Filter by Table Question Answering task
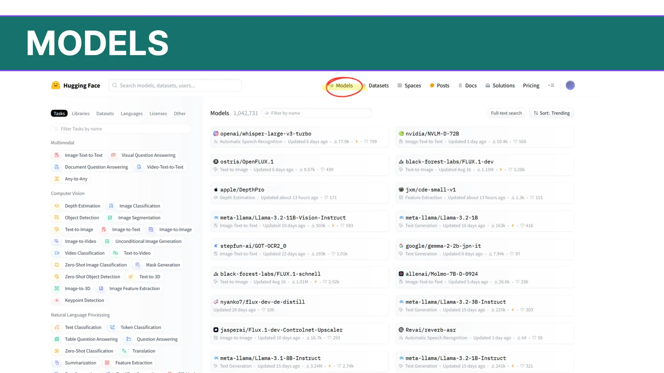The width and height of the screenshot is (664, 373). click(86, 339)
